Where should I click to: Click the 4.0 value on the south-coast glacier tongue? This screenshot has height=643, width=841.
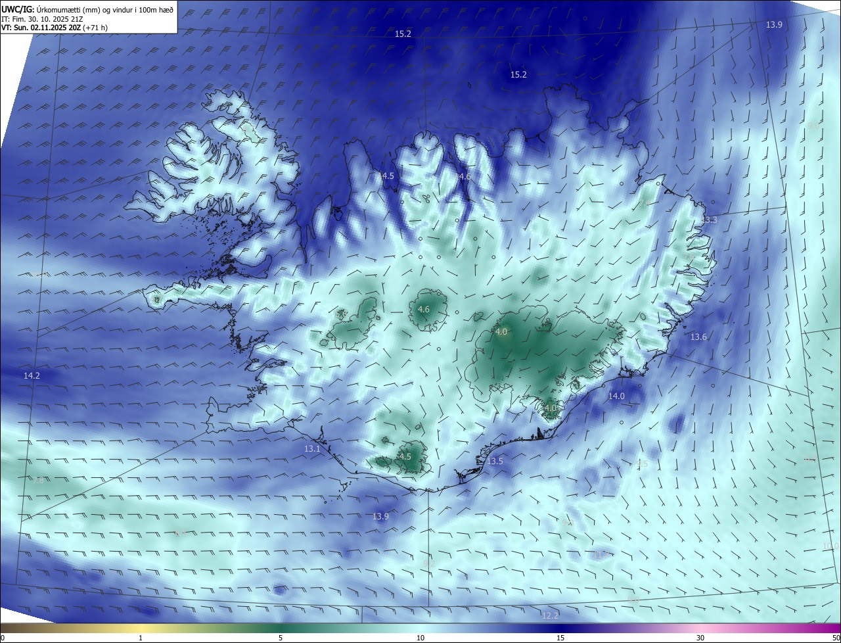tap(551, 408)
